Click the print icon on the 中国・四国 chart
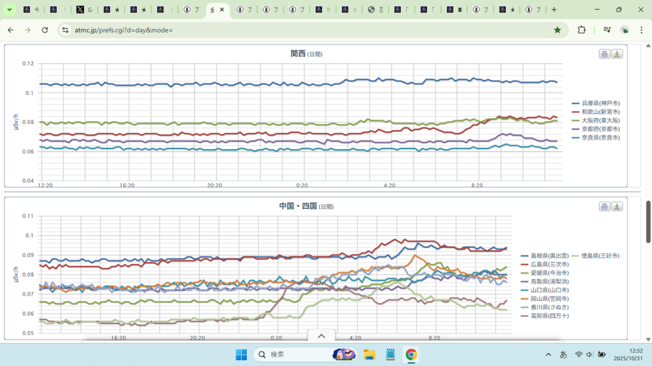This screenshot has width=652, height=366. click(605, 206)
